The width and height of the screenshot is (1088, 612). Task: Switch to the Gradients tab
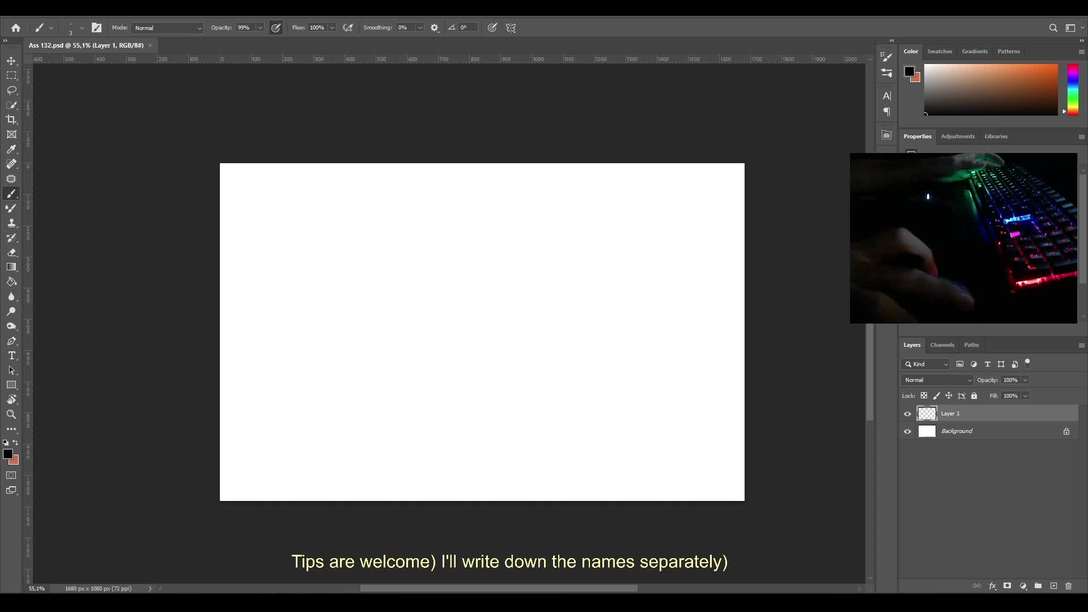click(975, 52)
